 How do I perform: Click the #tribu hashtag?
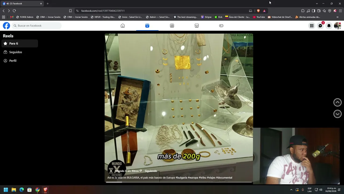pyautogui.click(x=203, y=178)
